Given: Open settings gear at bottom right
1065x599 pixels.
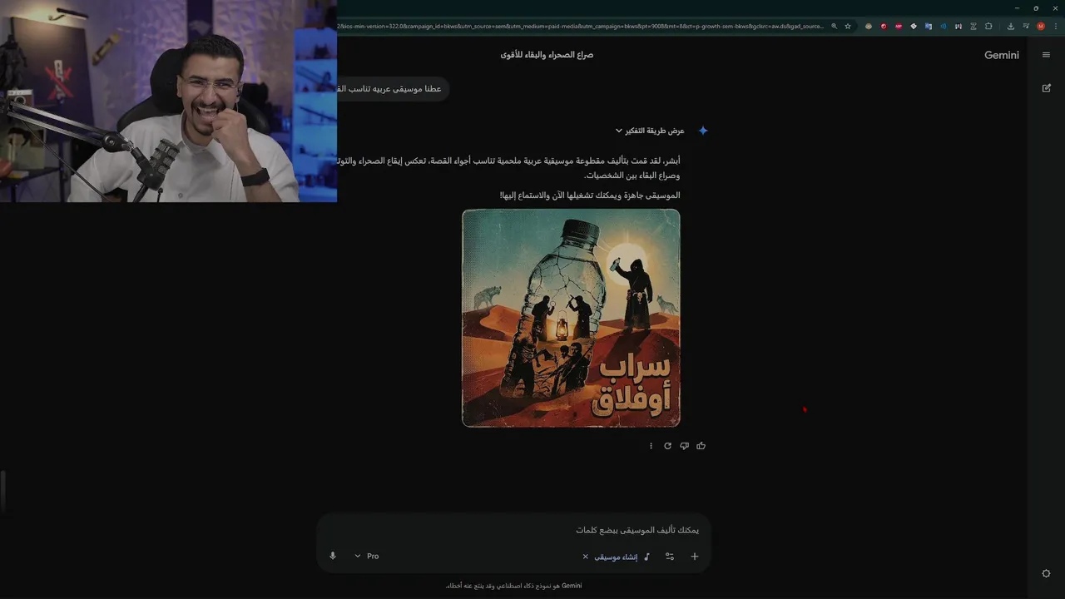Looking at the screenshot, I should click(1046, 573).
